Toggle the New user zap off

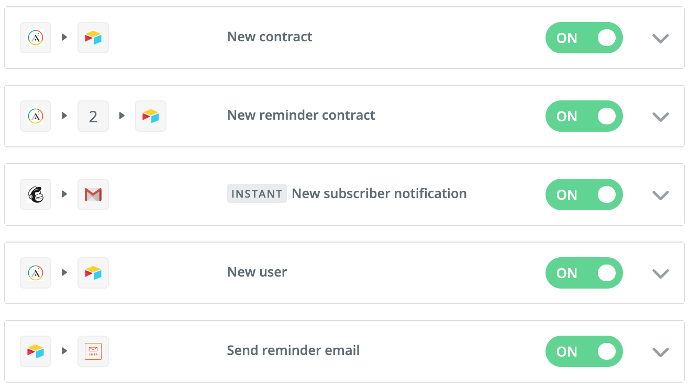click(x=584, y=273)
